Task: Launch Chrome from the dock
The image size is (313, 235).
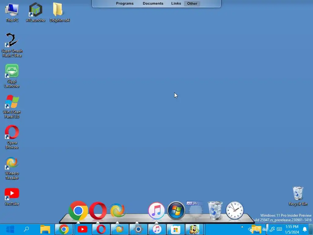Action: coord(78,211)
